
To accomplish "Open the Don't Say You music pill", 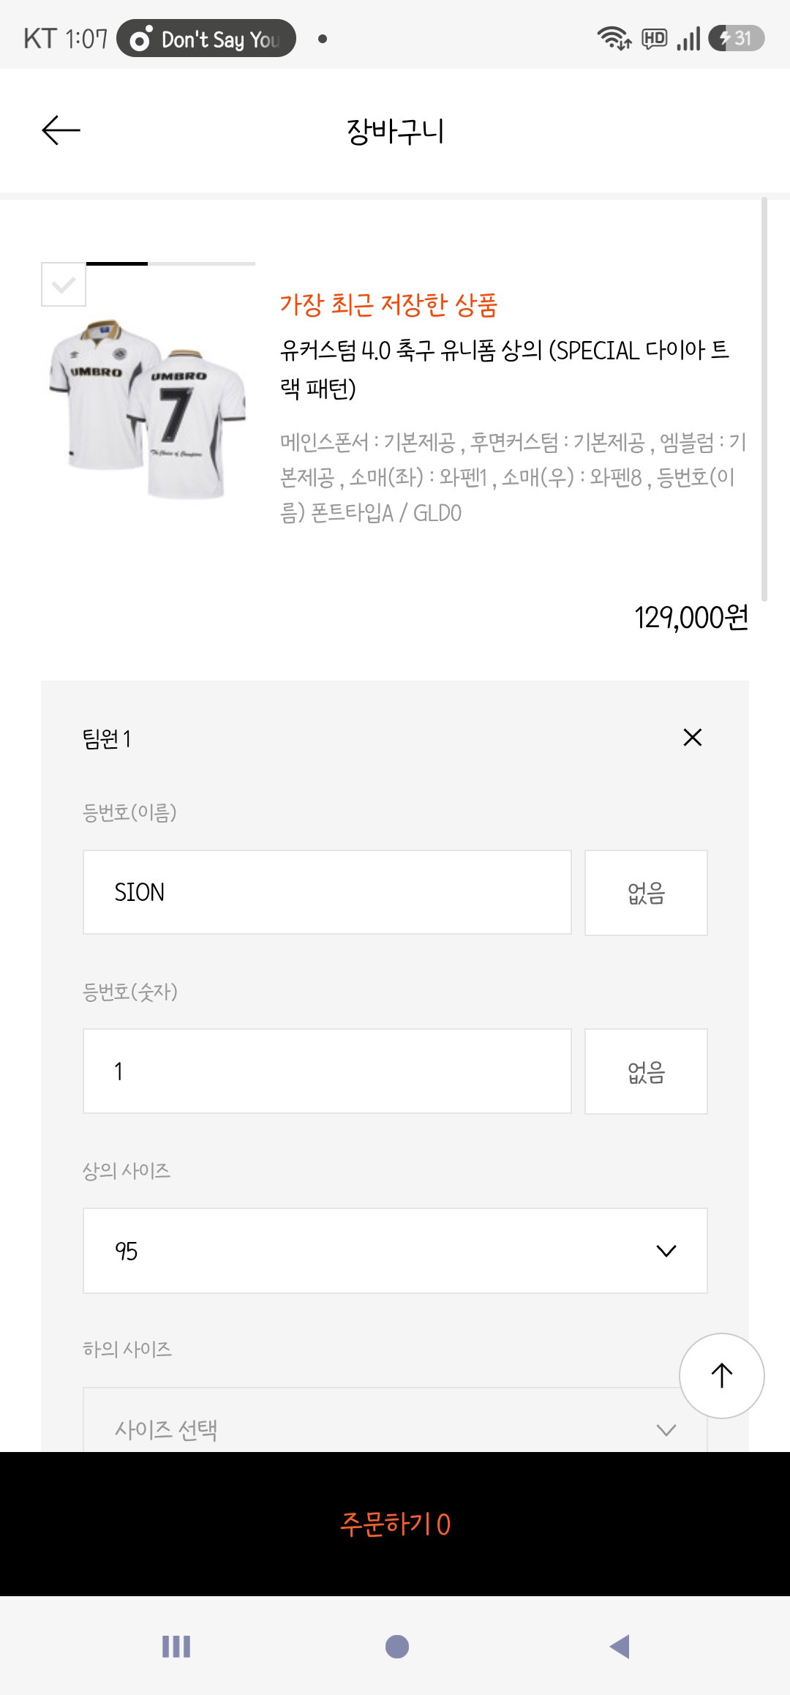I will (206, 39).
